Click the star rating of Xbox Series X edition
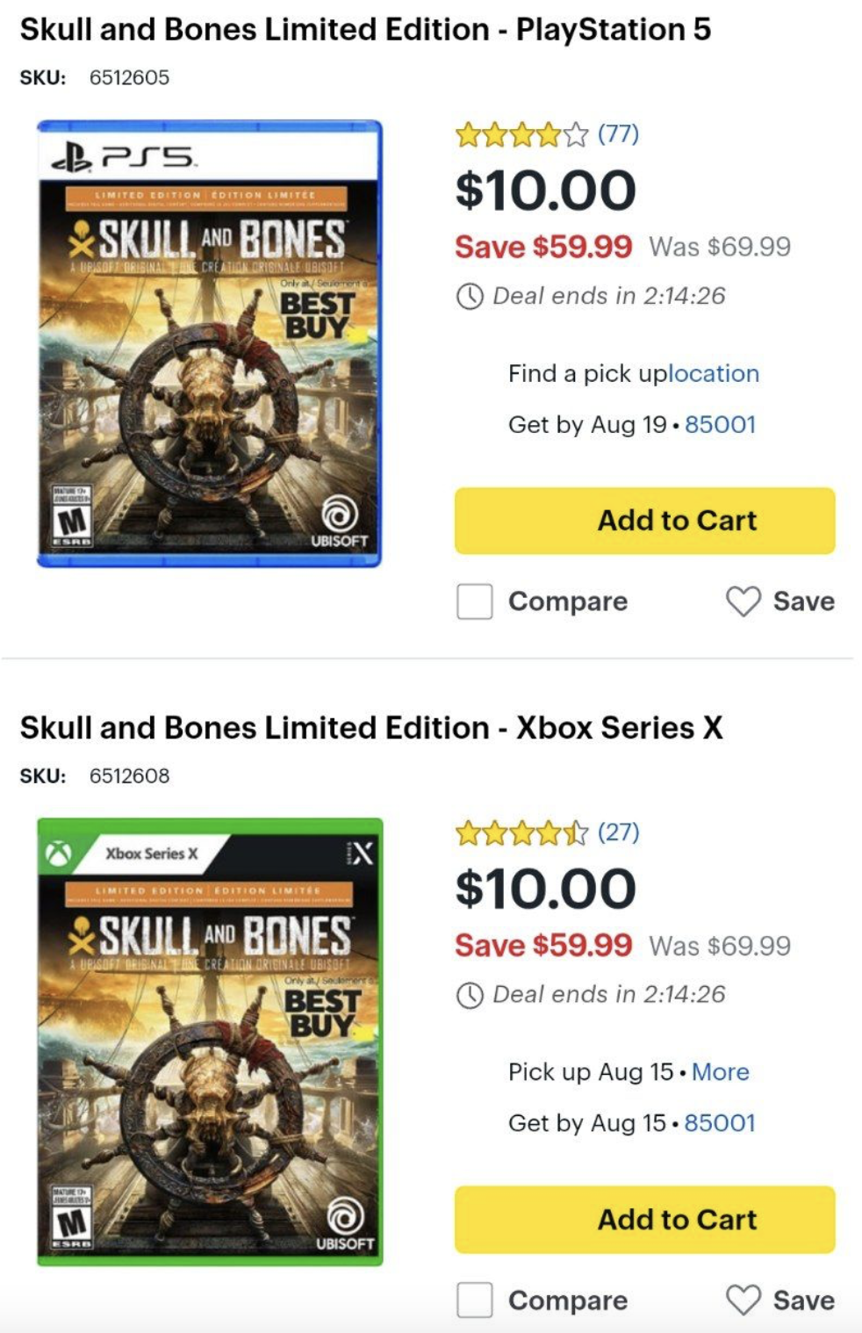The width and height of the screenshot is (862, 1333). pos(521,832)
